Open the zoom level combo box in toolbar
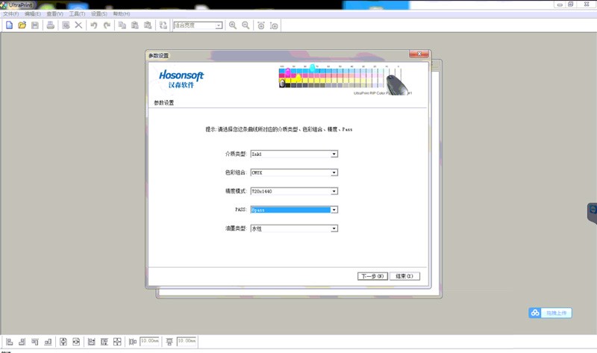 (219, 25)
